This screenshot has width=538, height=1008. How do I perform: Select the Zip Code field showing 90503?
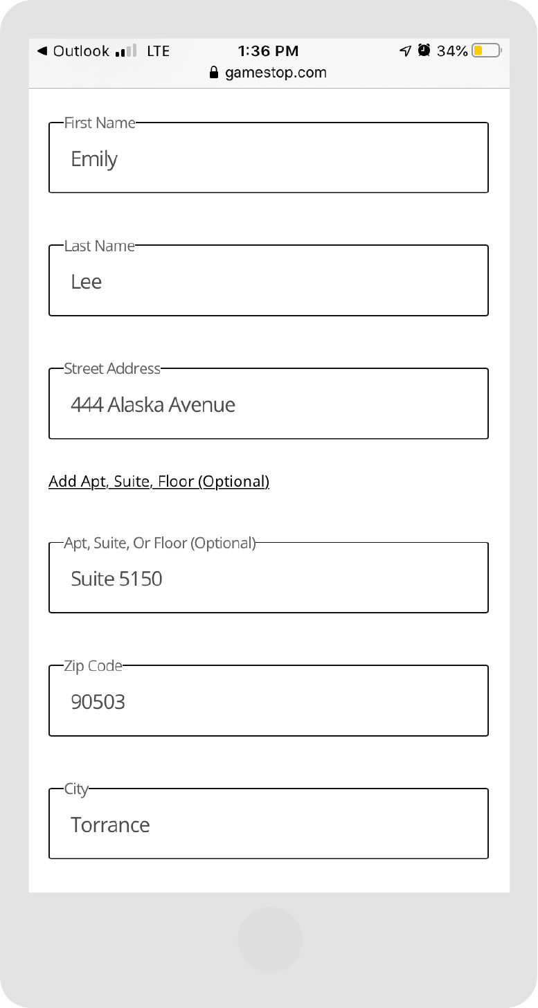click(269, 701)
